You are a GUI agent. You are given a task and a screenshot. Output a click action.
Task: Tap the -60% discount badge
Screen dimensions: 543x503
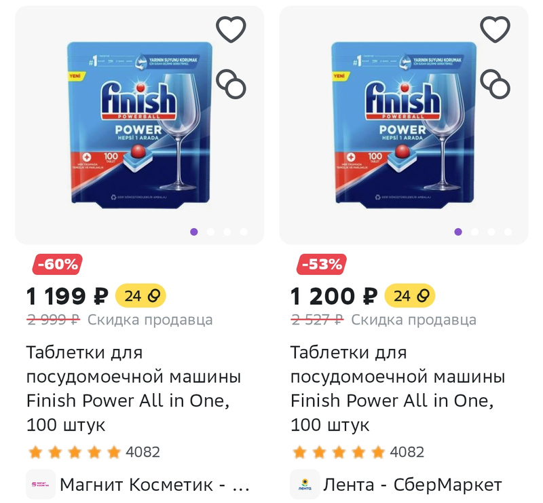[x=58, y=264]
